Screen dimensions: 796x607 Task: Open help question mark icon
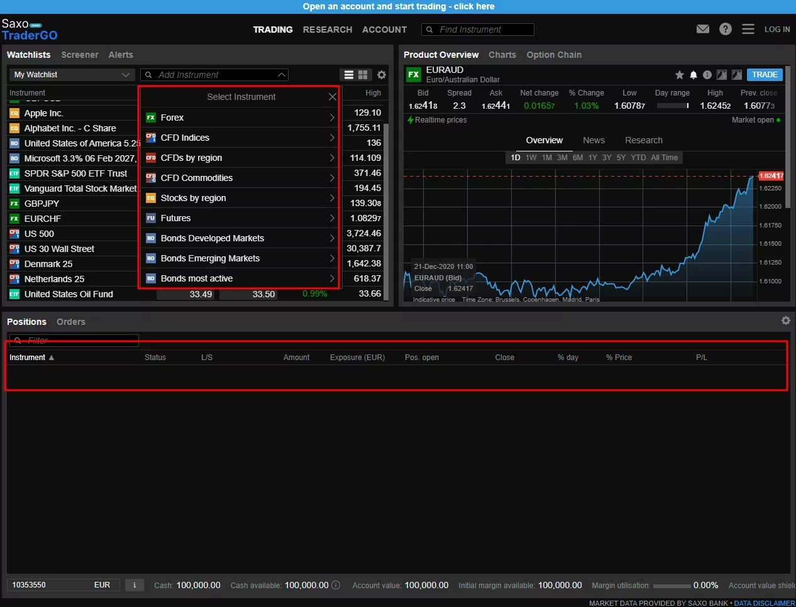(726, 29)
